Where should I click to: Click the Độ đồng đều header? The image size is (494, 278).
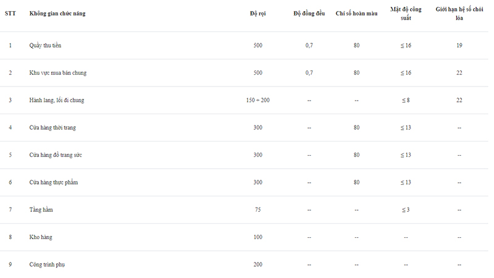click(x=309, y=14)
